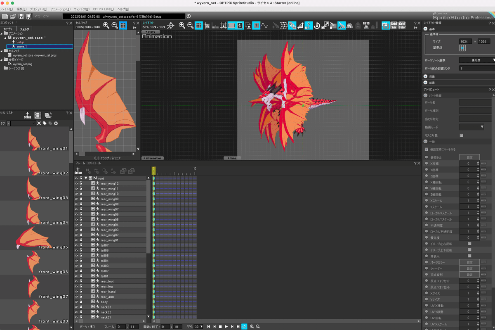The width and height of the screenshot is (495, 330).
Task: Check the 非表示 checkbox
Action: tap(469, 256)
